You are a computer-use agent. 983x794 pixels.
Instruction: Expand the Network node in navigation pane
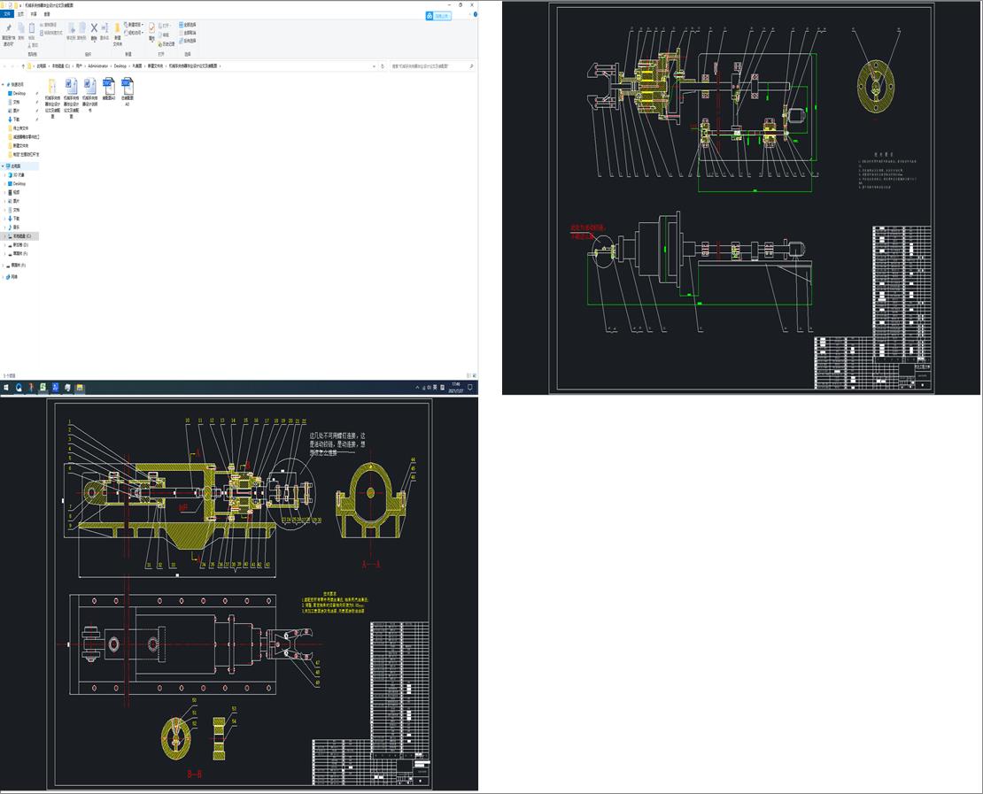tap(4, 277)
